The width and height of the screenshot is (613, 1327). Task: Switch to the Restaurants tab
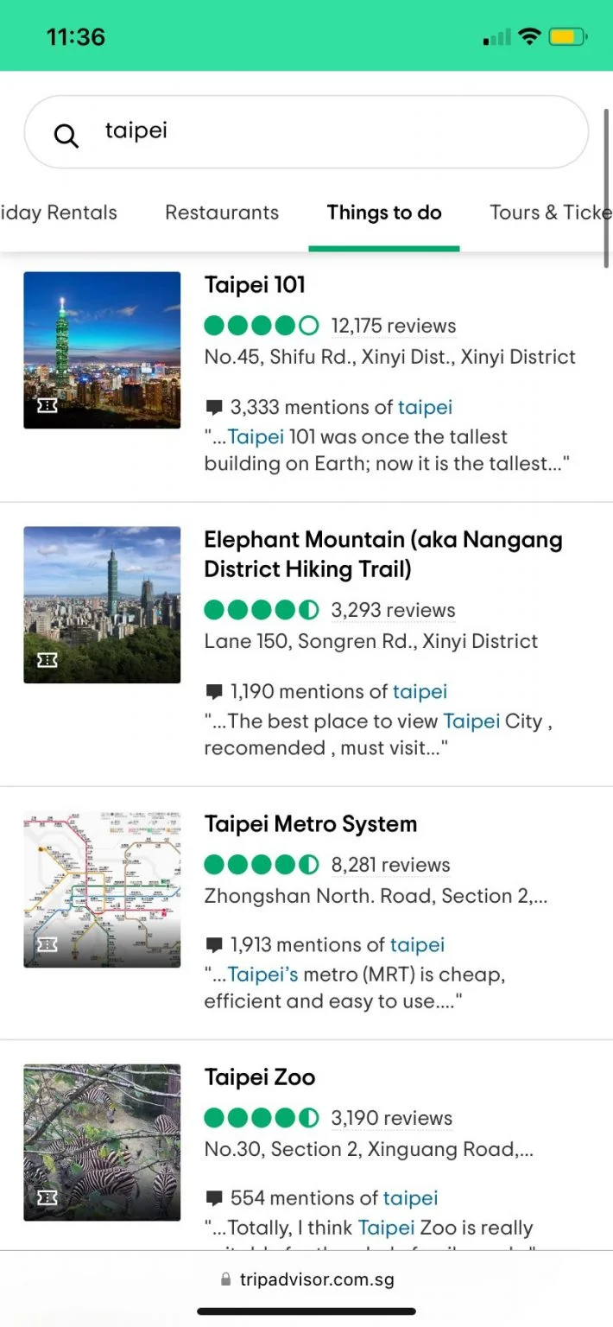click(222, 213)
